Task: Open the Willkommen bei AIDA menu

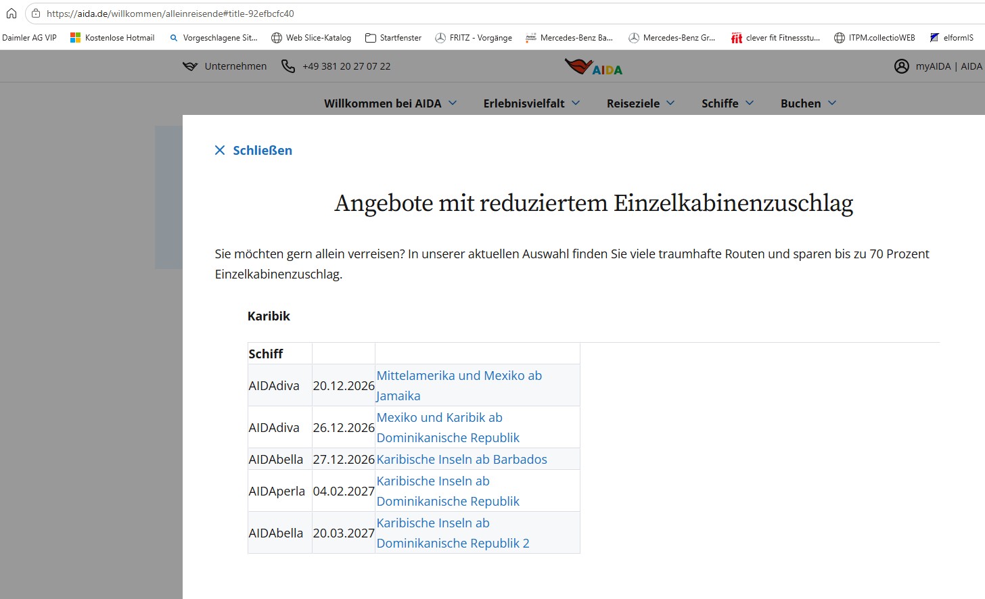Action: click(x=383, y=103)
